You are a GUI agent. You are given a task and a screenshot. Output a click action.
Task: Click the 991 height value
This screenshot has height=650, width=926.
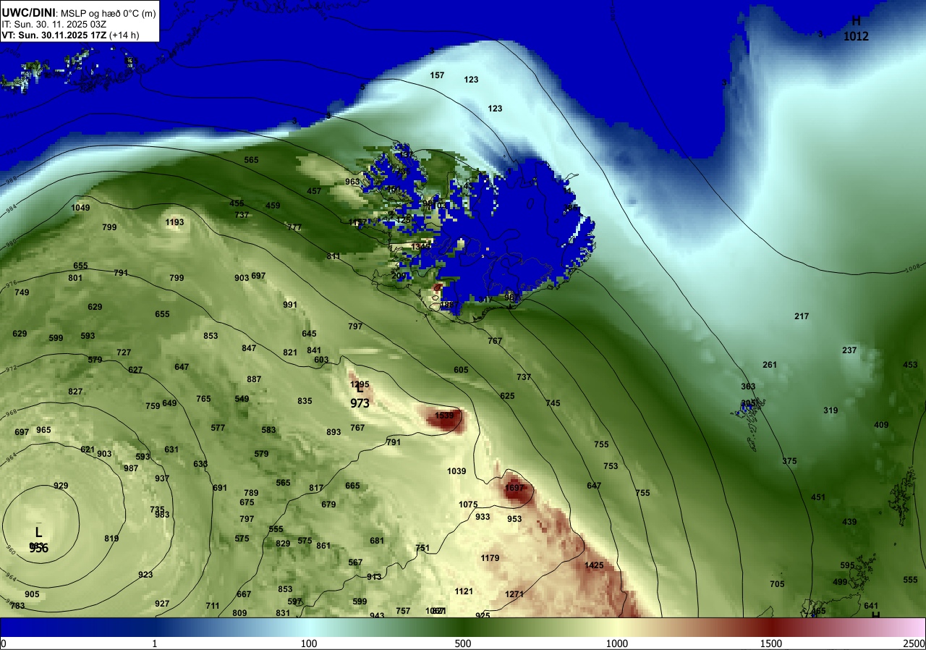290,305
